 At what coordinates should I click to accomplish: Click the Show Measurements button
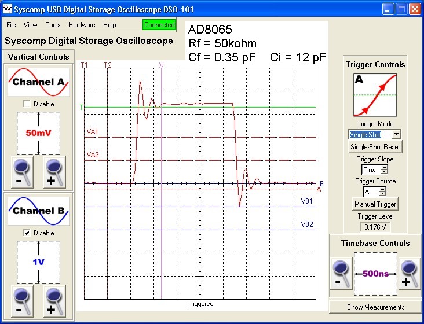375,307
